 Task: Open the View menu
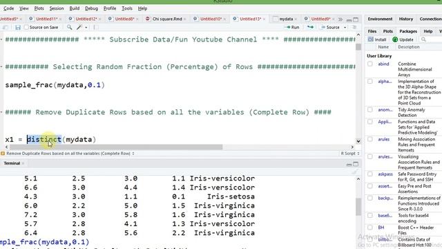(24, 8)
